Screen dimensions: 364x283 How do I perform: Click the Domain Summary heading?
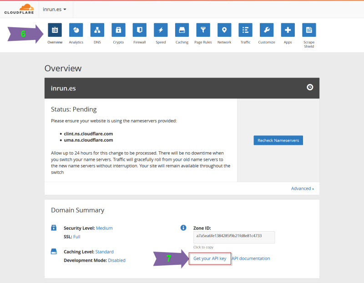pos(77,210)
